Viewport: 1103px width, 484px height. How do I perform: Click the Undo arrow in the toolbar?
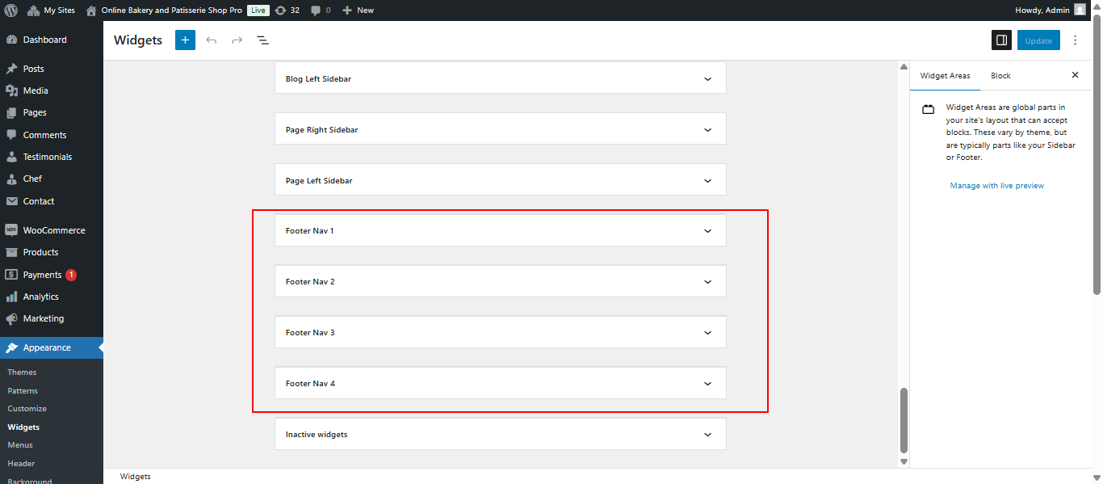[211, 40]
